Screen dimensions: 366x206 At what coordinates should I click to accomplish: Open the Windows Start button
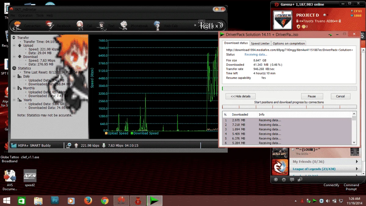(6, 200)
